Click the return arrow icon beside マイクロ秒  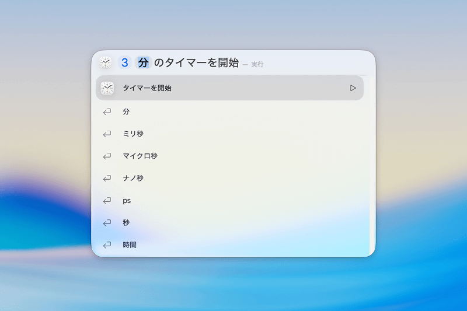(107, 156)
